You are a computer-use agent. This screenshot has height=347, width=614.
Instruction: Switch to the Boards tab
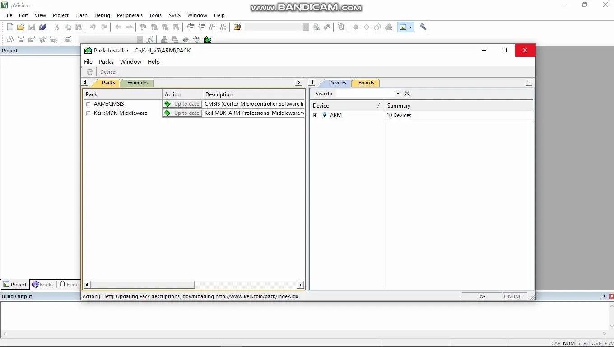click(x=366, y=83)
